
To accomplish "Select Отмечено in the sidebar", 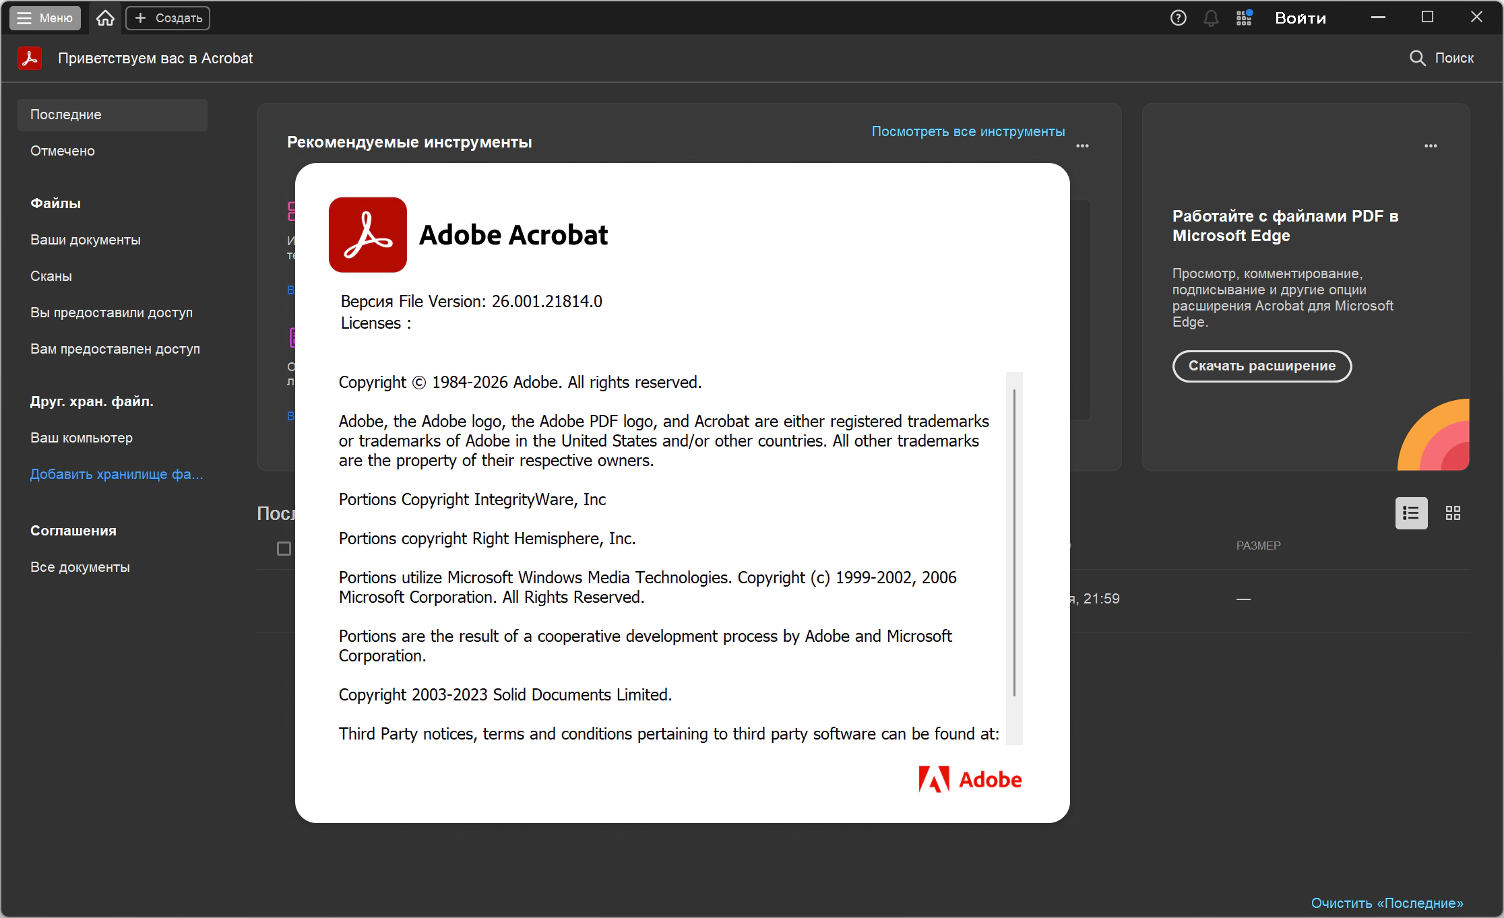I will coord(63,151).
